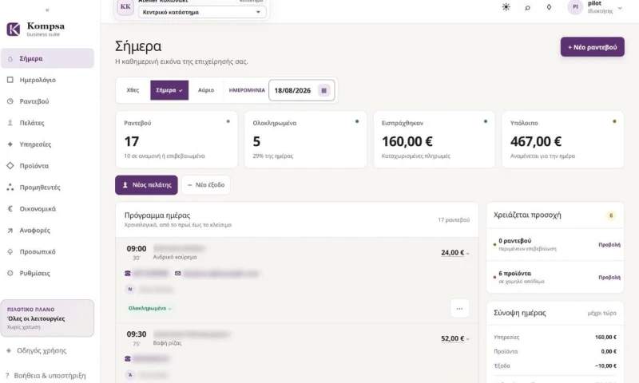Open the Σήμερα sidebar item
Image resolution: width=639 pixels, height=383 pixels.
coord(47,58)
